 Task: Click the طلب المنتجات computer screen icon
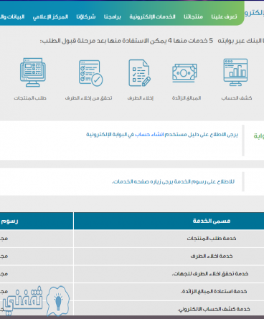pos(33,72)
